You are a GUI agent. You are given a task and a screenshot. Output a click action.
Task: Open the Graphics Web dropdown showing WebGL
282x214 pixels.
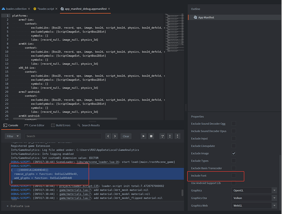click(254, 205)
